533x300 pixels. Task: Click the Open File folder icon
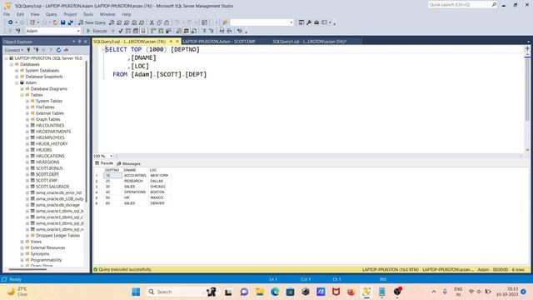(x=55, y=22)
